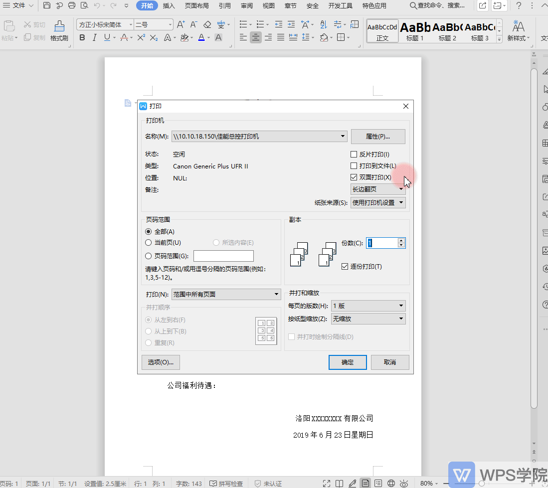The height and width of the screenshot is (488, 548).
Task: Enable the 打印到文件 checkbox
Action: (x=354, y=166)
